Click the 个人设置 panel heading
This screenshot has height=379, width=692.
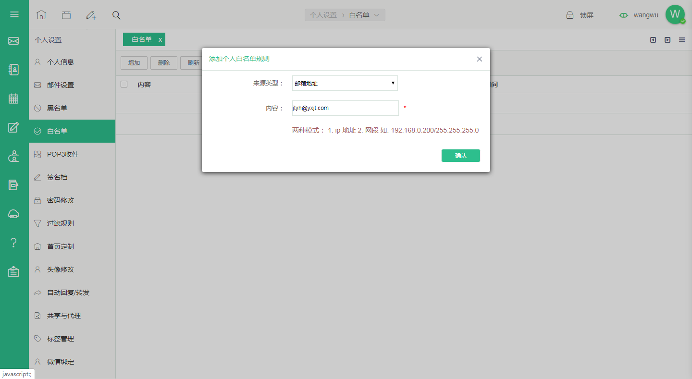point(48,40)
